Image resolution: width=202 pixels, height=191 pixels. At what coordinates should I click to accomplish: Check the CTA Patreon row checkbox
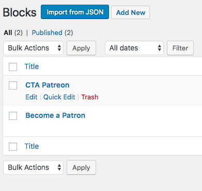click(13, 85)
